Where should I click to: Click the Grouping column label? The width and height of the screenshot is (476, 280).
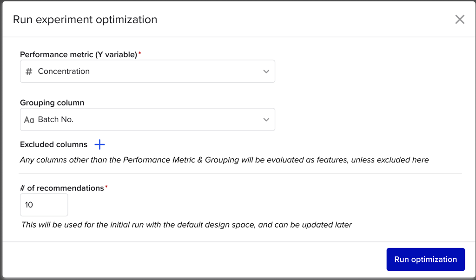click(52, 102)
